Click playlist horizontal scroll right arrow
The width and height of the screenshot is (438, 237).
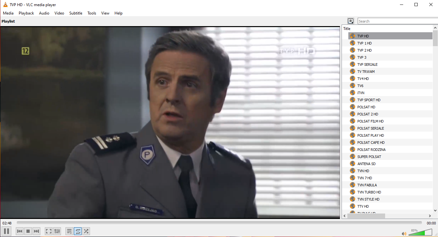[x=430, y=216]
